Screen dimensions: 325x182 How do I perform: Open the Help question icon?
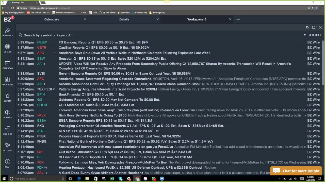[x=8, y=163]
